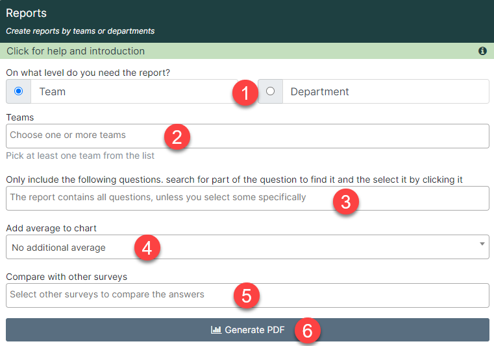Click red marker number 4
Viewport: 494px width, 346px height.
[147, 248]
